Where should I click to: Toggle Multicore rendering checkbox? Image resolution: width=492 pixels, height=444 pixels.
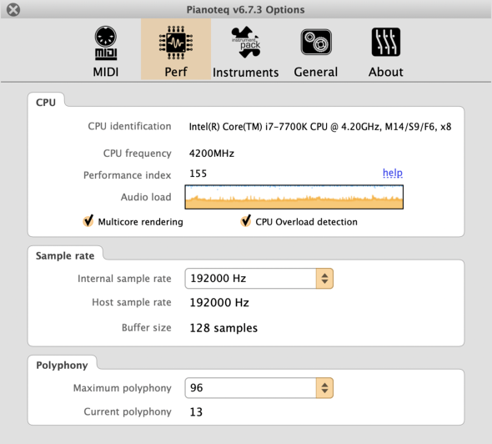click(88, 221)
